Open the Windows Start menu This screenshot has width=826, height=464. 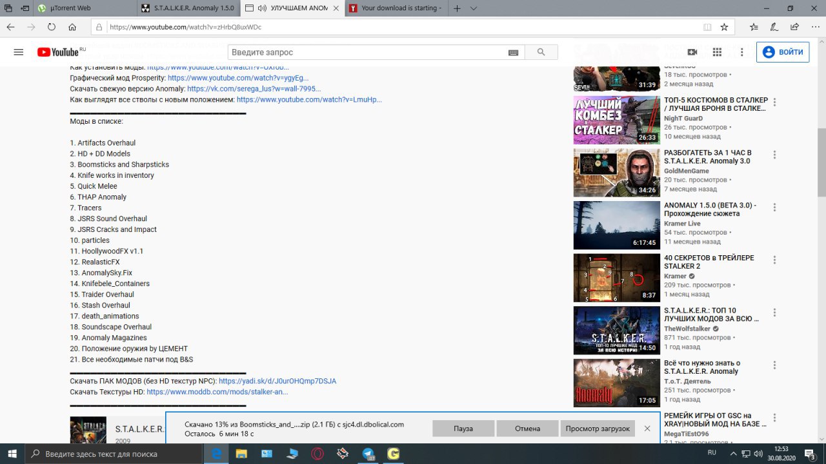click(12, 454)
